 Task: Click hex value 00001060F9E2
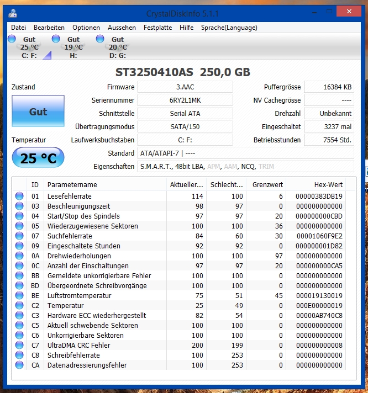[x=319, y=236]
